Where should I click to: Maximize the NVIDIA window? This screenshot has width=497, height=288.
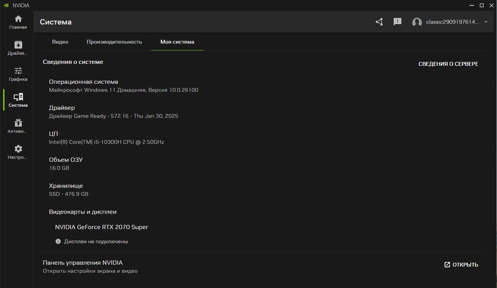(x=482, y=5)
